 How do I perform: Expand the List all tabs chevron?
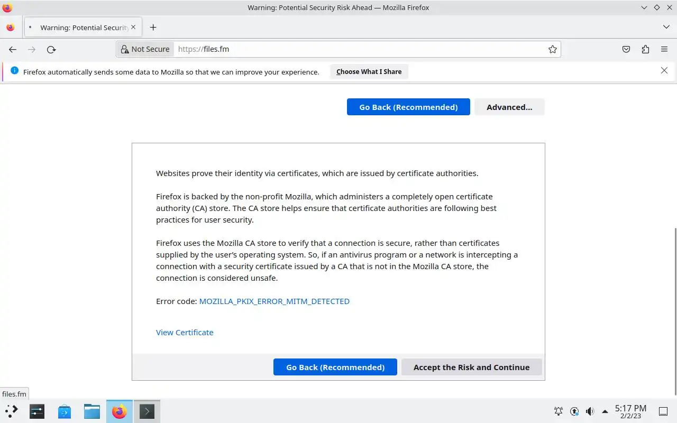tap(666, 27)
